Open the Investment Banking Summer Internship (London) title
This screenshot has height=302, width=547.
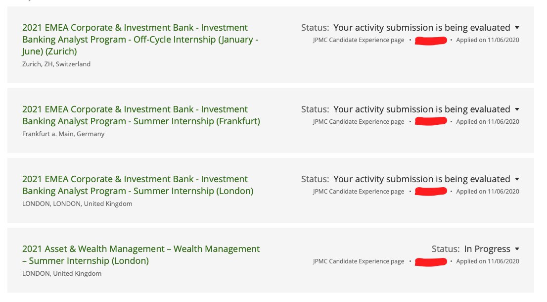click(x=137, y=185)
